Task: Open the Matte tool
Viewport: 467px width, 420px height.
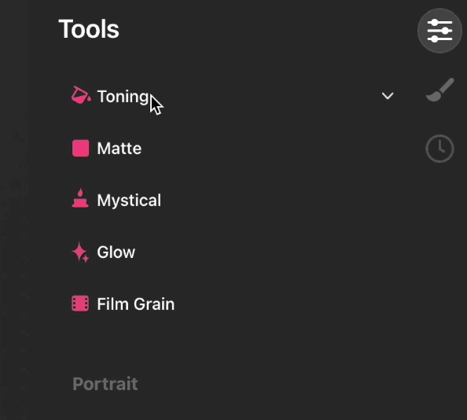Action: pos(233,148)
